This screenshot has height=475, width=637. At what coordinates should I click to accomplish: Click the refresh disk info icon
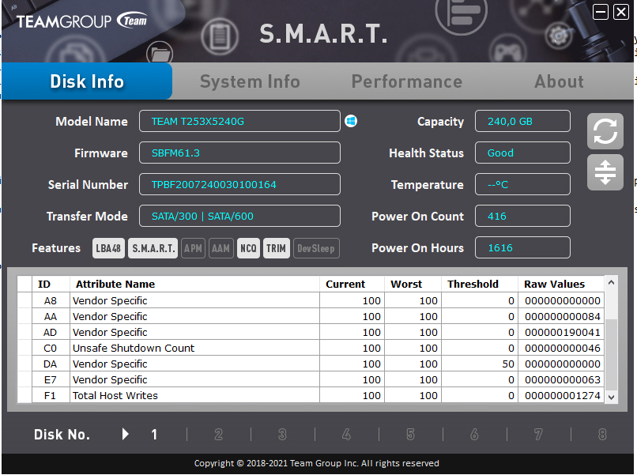[x=605, y=131]
